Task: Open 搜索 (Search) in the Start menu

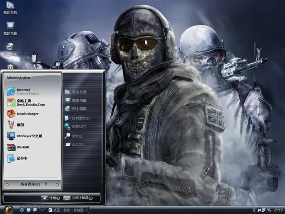Action: tap(74, 136)
